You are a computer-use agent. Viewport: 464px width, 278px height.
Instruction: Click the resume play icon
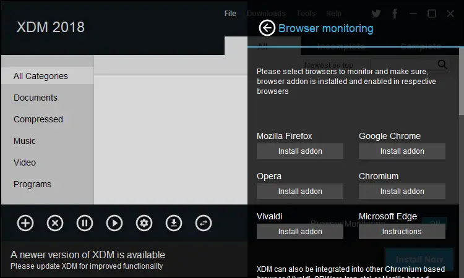(114, 223)
